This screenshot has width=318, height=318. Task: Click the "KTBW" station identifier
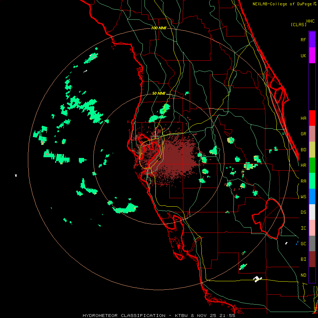181,316
